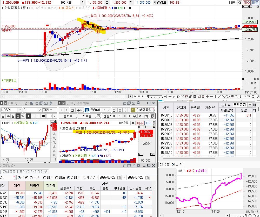
Task: Click the red 매수 button in the top chart header
Action: [x=246, y=3]
